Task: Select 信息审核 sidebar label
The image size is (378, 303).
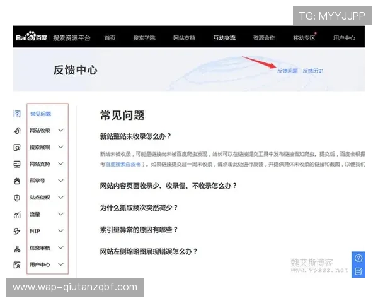Action: click(x=40, y=248)
